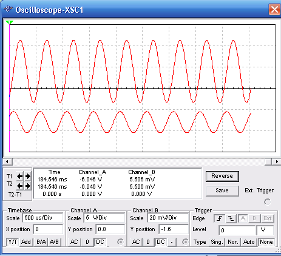Screen dimensions: 281x256
Task: Set Channel A coupling to DC
Action: coord(100,242)
